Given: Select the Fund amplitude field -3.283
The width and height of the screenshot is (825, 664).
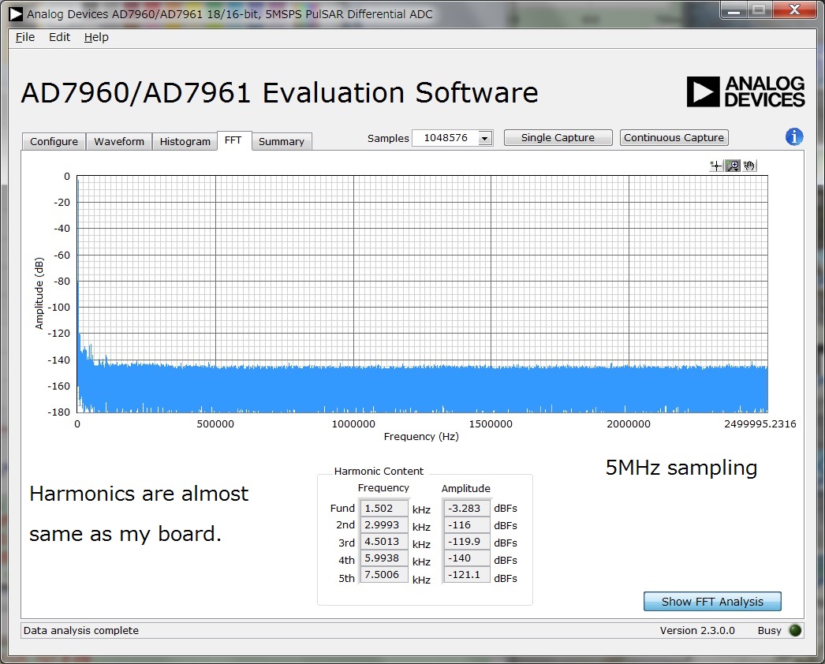Looking at the screenshot, I should click(466, 509).
